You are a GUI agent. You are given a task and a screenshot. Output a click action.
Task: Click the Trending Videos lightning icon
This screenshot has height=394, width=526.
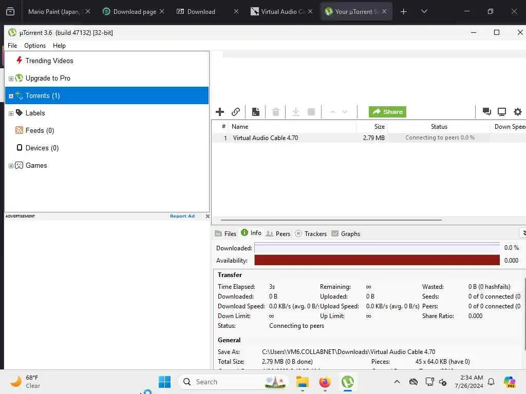pos(19,61)
